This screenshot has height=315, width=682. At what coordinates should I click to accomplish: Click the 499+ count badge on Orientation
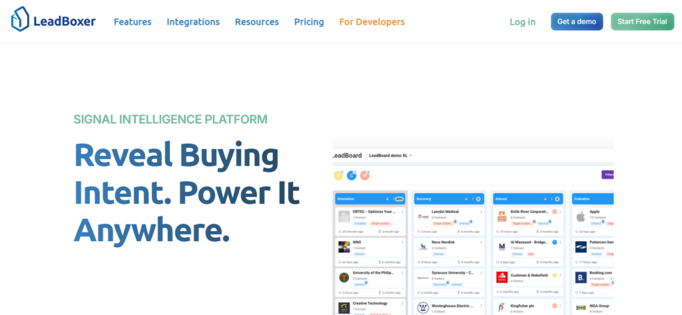pos(400,199)
